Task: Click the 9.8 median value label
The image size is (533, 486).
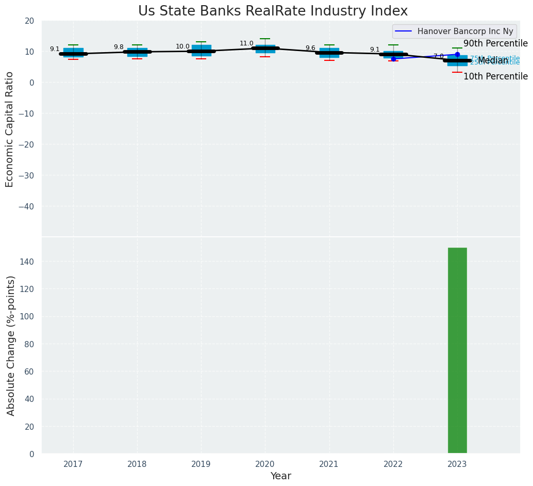Action: click(x=119, y=47)
